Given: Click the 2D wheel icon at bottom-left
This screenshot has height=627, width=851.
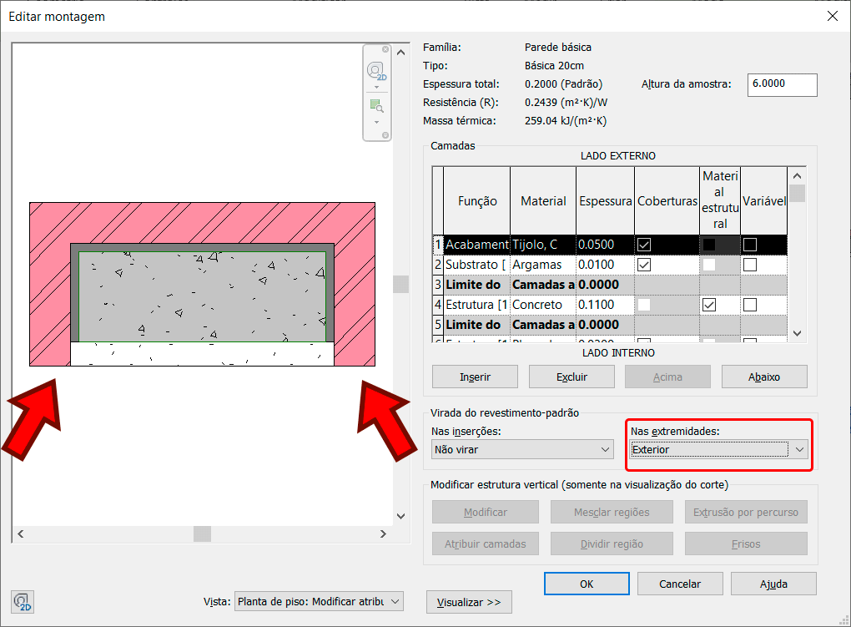Looking at the screenshot, I should pos(23,601).
